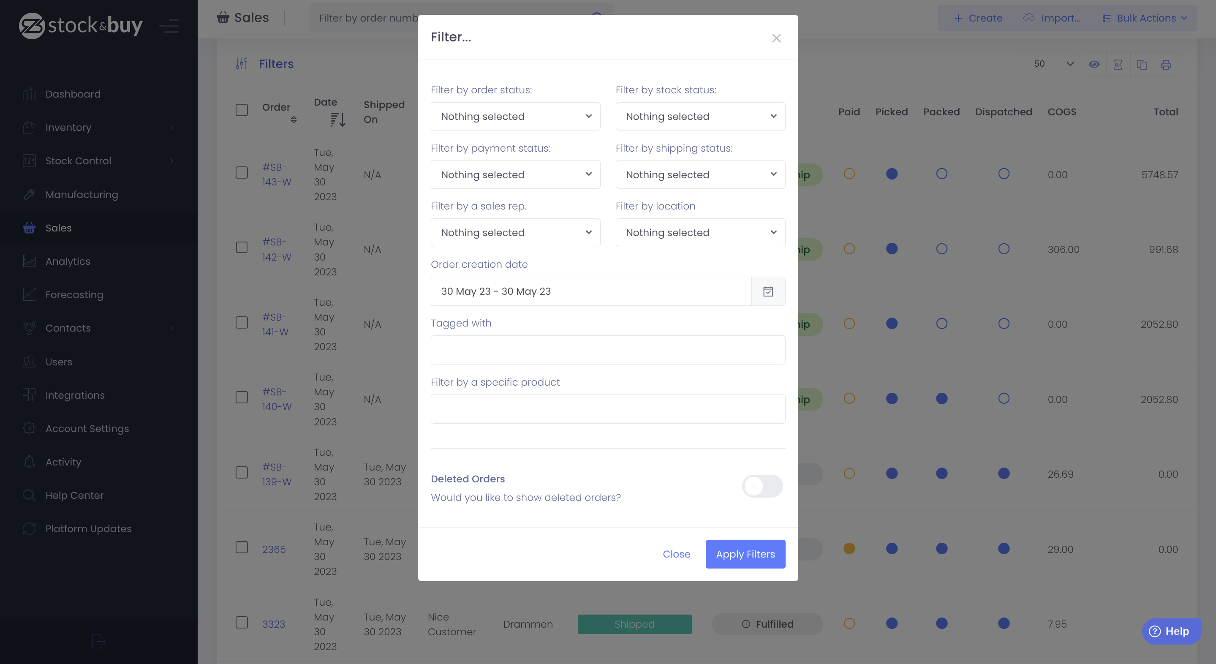Check the box for order #SB-139-W
The width and height of the screenshot is (1216, 664).
click(242, 472)
